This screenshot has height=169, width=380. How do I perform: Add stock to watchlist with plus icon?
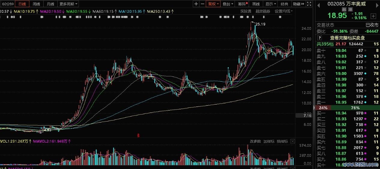[373, 16]
